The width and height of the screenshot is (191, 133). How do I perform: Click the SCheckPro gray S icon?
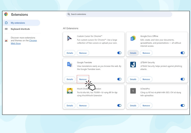tap(133, 91)
